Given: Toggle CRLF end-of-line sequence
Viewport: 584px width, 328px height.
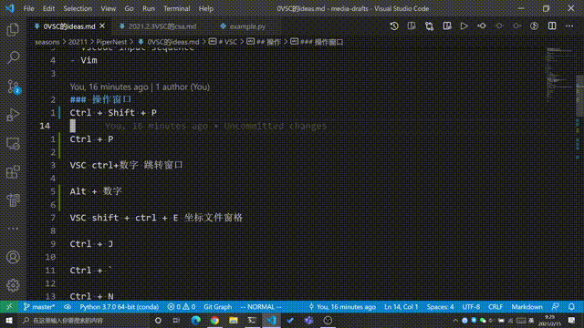Looking at the screenshot, I should click(x=495, y=307).
